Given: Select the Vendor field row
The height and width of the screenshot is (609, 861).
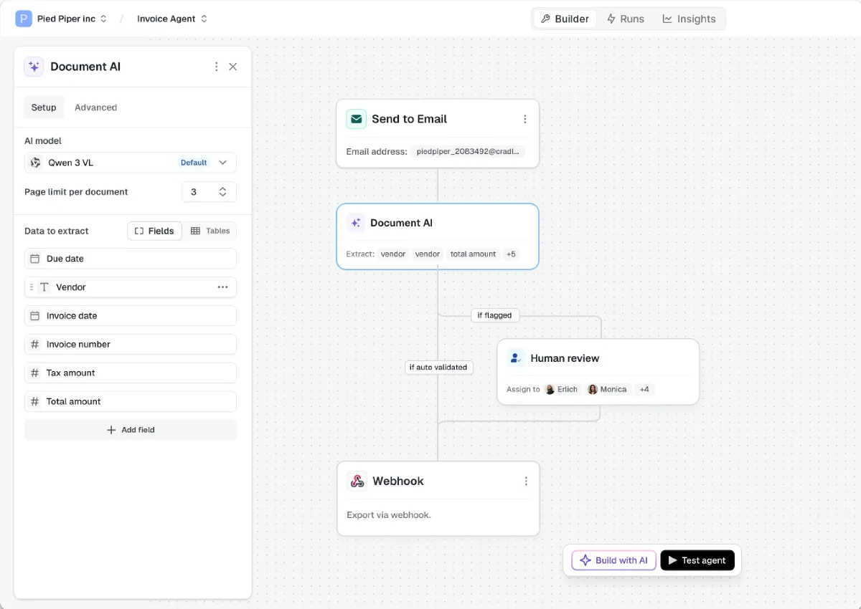Looking at the screenshot, I should point(131,287).
